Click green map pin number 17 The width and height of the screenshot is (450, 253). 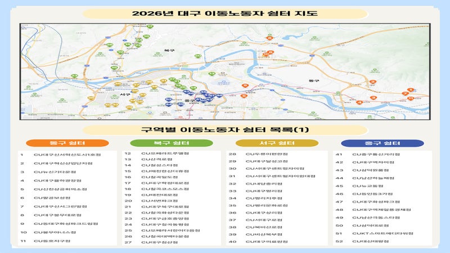150,26
